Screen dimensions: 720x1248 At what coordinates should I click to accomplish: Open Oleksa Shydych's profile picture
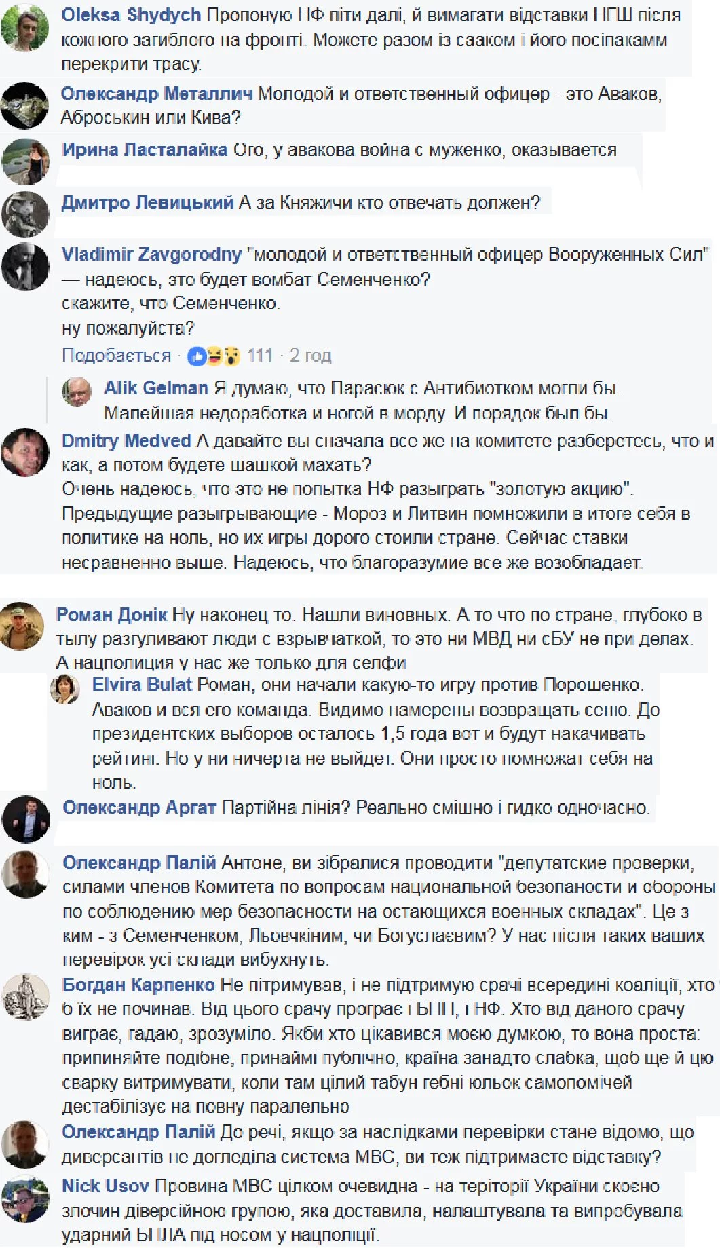(25, 27)
